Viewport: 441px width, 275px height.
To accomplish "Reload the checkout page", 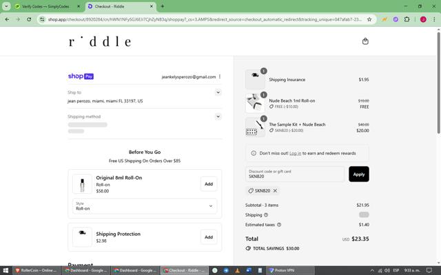I will (x=29, y=19).
